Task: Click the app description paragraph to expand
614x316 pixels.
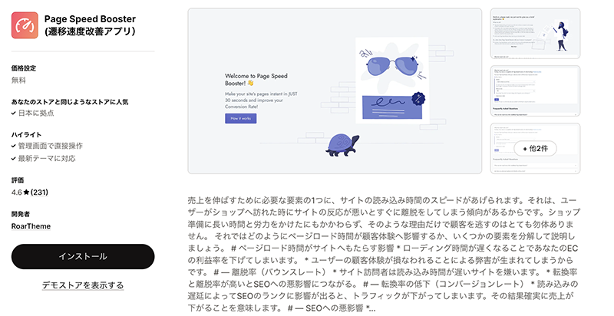Action: pos(384,254)
